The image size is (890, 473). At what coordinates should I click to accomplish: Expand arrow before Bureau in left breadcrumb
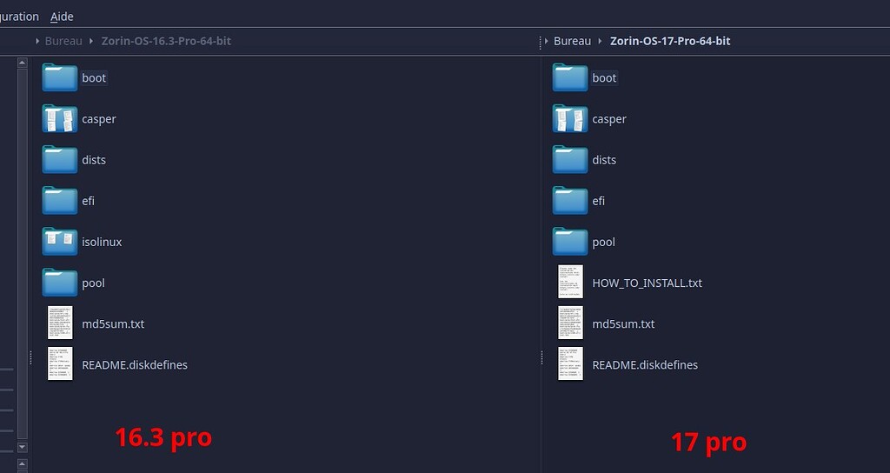pos(37,41)
